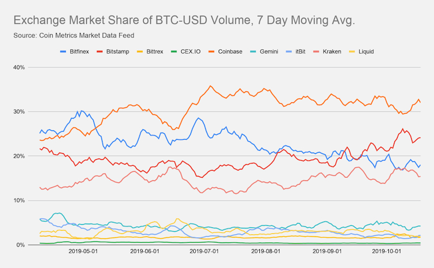Select the Liquid legend label
This screenshot has height=268, width=434.
[366, 51]
